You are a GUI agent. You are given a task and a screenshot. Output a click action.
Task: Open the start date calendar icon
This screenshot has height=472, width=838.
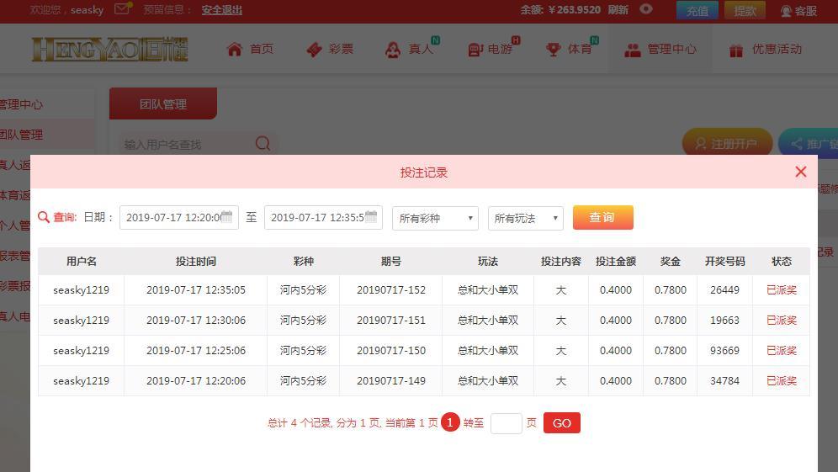[x=227, y=216]
